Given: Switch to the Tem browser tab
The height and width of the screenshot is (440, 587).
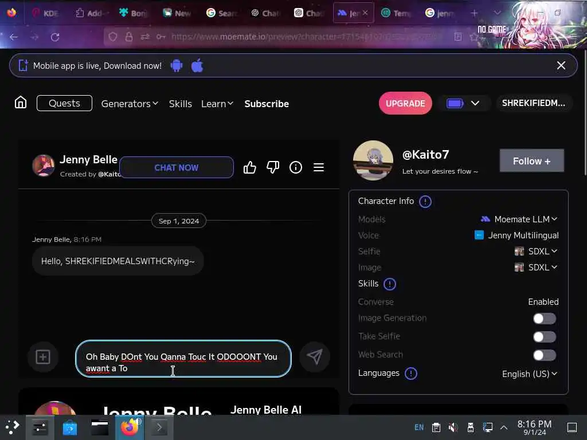Looking at the screenshot, I should 396,13.
